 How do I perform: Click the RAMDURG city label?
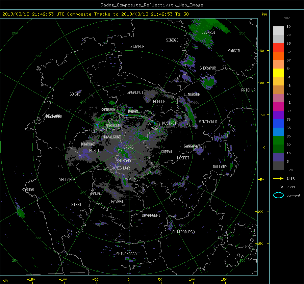[x=108, y=109]
